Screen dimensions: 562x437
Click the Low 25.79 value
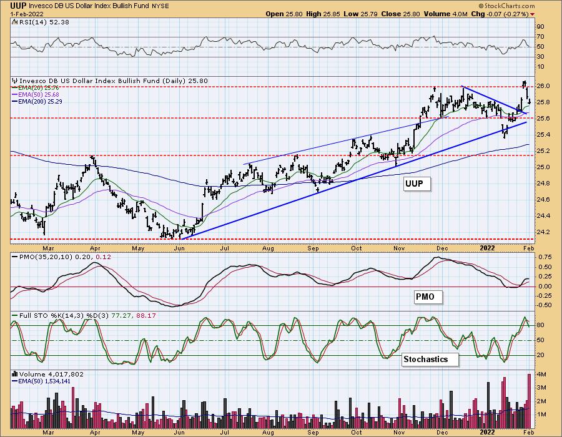tap(360, 14)
